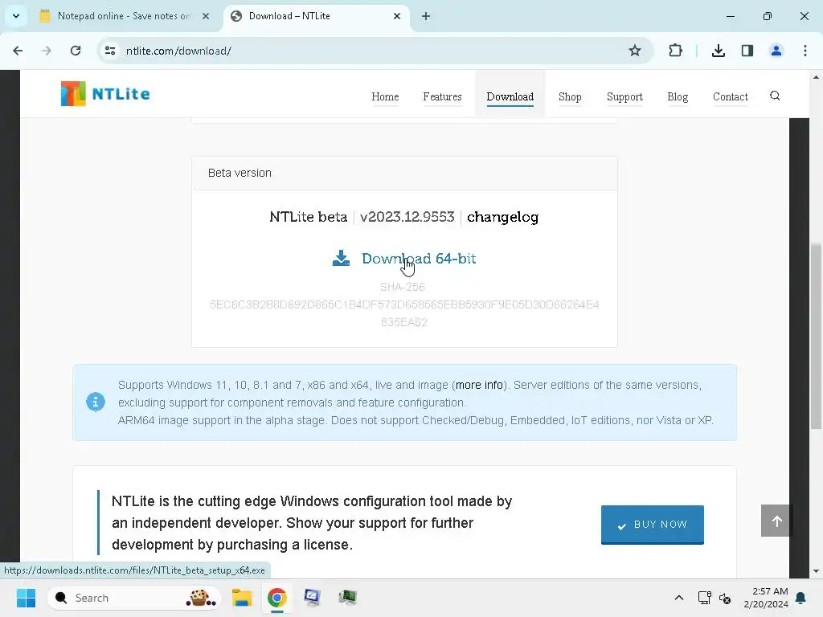Open the Blog menu item
Viewport: 823px width, 617px height.
pos(678,97)
